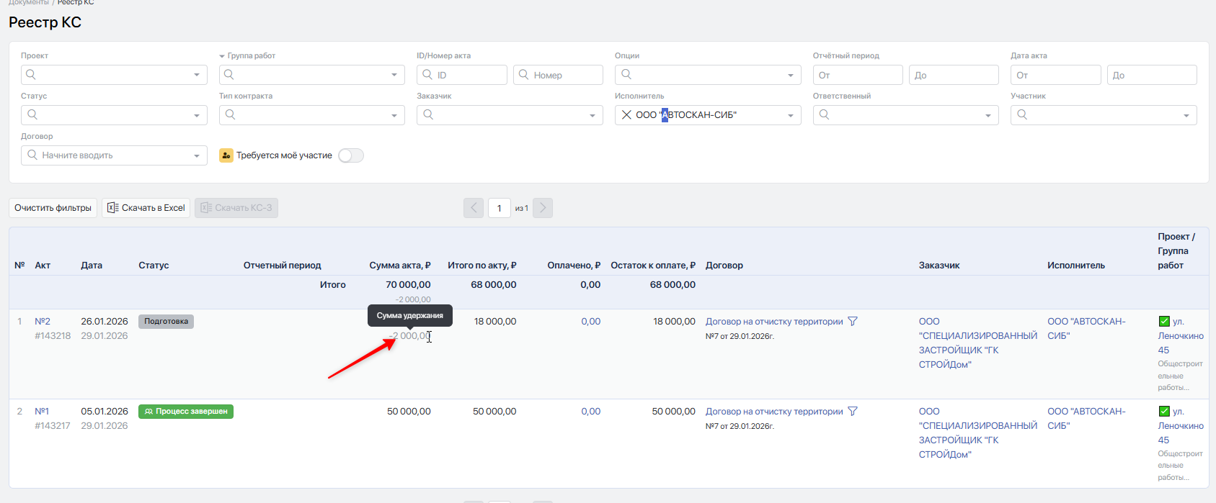Click the yellow participation icon
The width and height of the screenshot is (1216, 503).
pyautogui.click(x=226, y=155)
